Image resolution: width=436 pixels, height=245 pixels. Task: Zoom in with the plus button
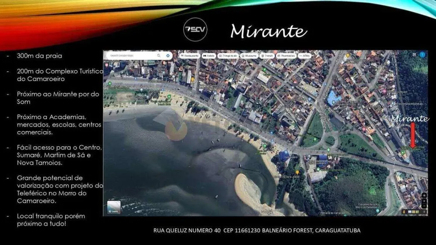424,201
